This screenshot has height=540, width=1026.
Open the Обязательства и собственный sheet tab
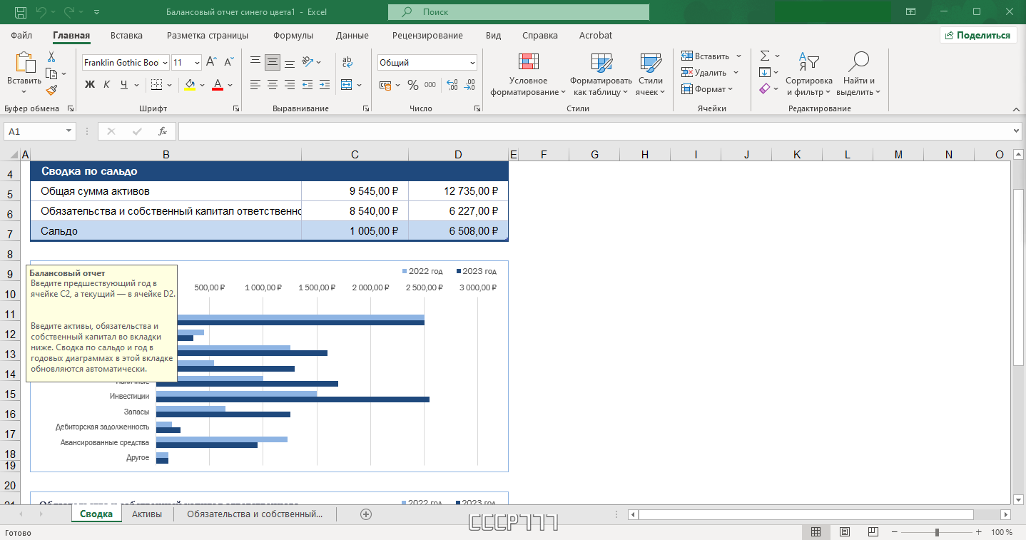point(255,514)
